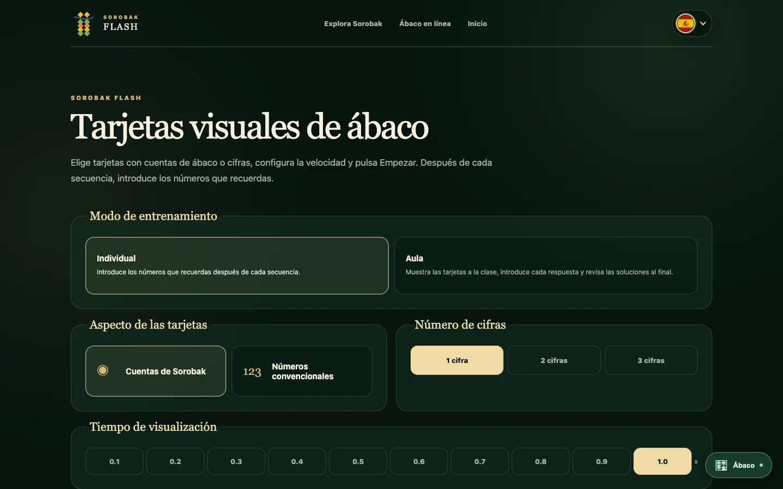783x489 pixels.
Task: Select 3 cifras option
Action: pos(651,360)
